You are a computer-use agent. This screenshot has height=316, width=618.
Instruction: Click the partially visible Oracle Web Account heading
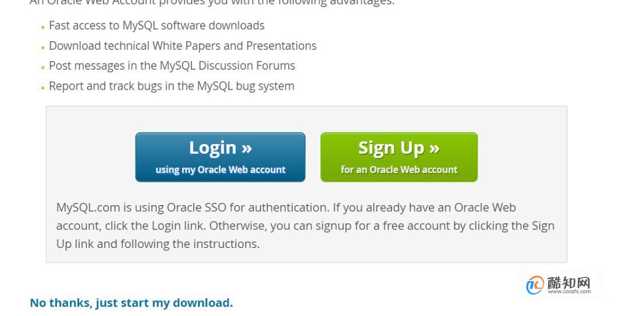(x=212, y=2)
